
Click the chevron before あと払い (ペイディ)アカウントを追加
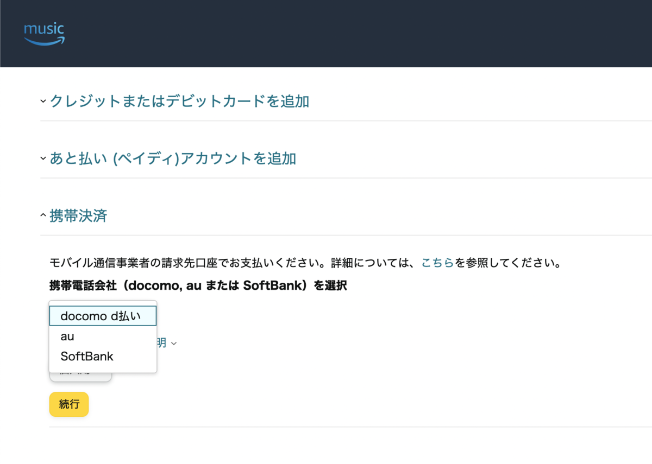[42, 158]
